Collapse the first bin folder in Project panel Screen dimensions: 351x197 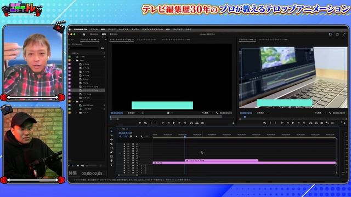tap(74, 60)
